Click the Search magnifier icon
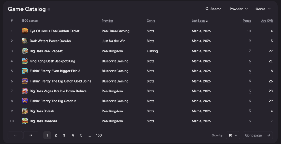 point(207,9)
